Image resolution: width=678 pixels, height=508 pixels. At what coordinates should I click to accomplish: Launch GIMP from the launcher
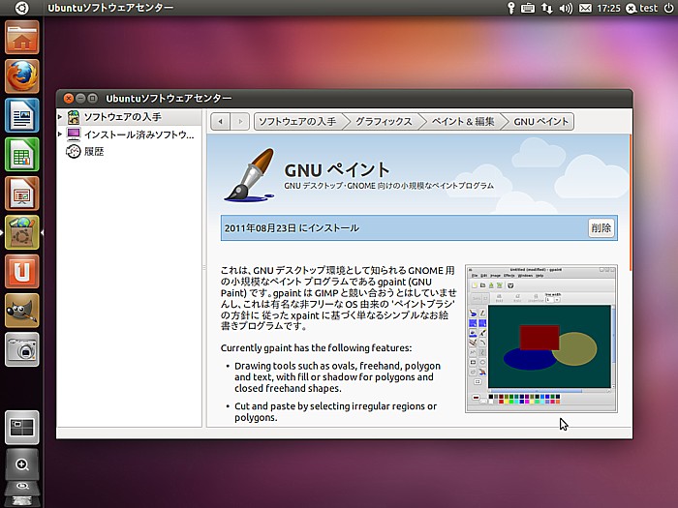click(22, 311)
